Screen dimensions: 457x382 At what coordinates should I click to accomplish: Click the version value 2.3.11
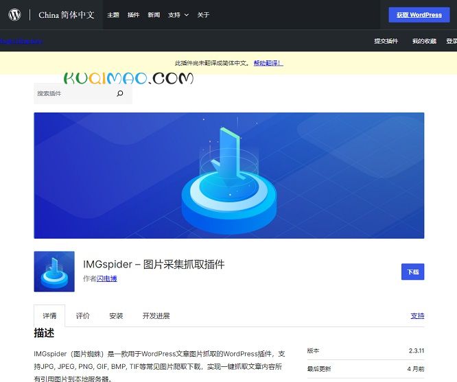point(417,350)
